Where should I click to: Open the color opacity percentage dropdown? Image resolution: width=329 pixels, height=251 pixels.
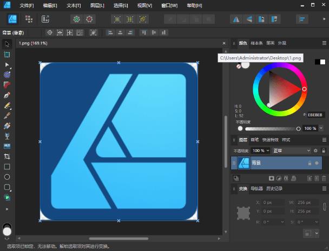(321, 128)
